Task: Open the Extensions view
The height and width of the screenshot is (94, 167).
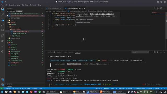Action: (2, 36)
